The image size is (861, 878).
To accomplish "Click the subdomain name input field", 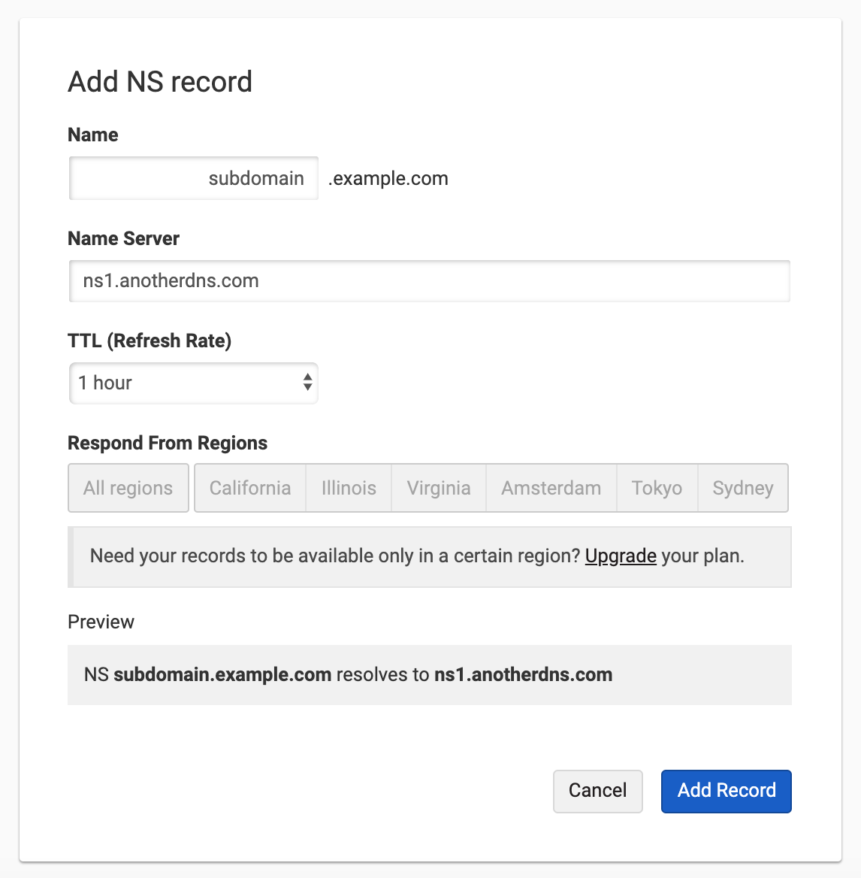I will (193, 178).
